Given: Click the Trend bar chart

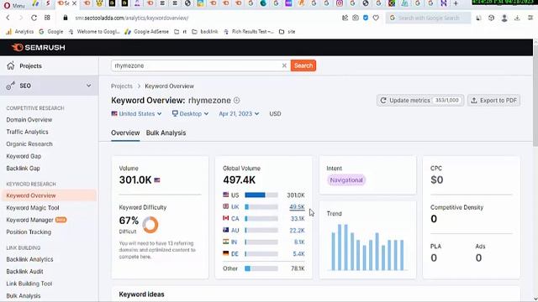Looking at the screenshot, I should point(367,247).
